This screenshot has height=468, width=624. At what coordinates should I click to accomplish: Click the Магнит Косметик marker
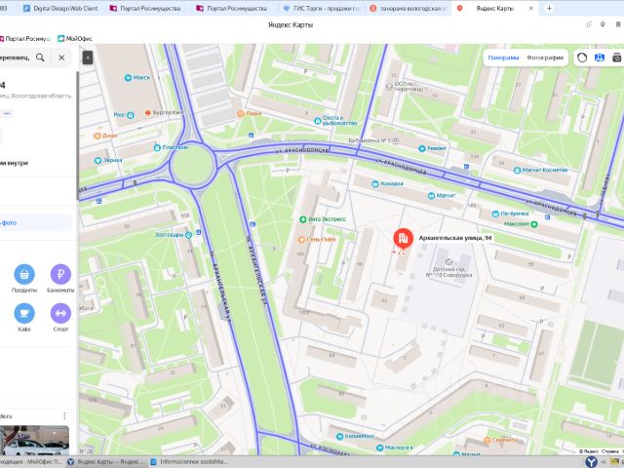(517, 171)
